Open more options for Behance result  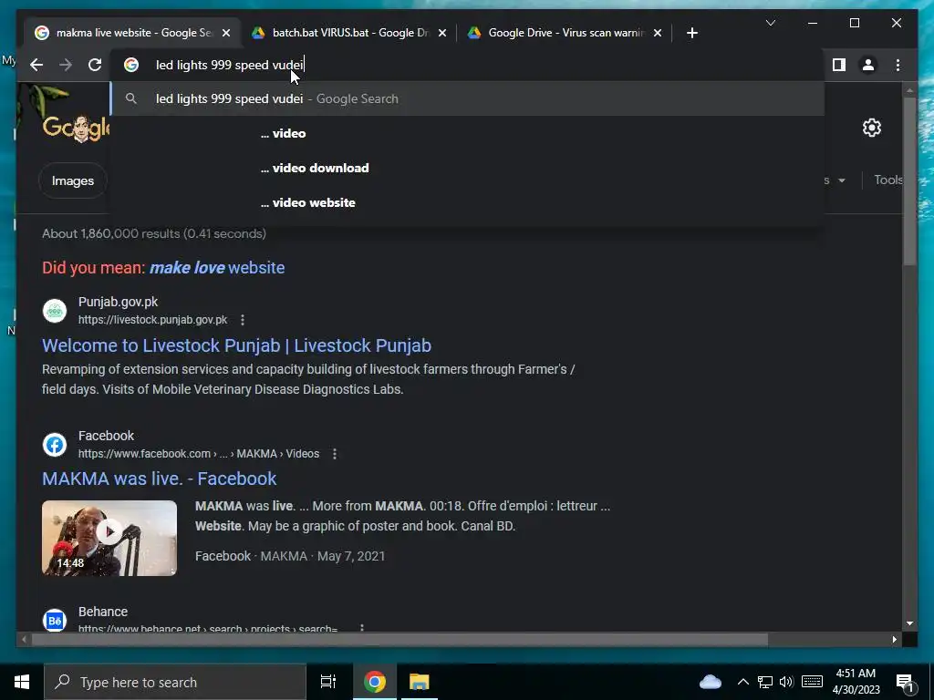(361, 628)
